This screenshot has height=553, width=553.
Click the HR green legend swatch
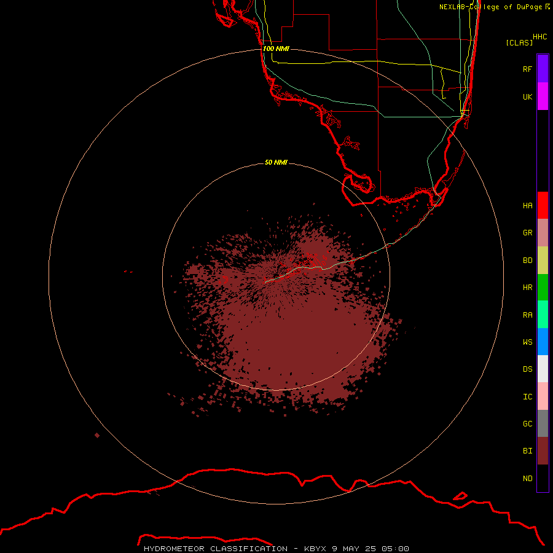[543, 288]
